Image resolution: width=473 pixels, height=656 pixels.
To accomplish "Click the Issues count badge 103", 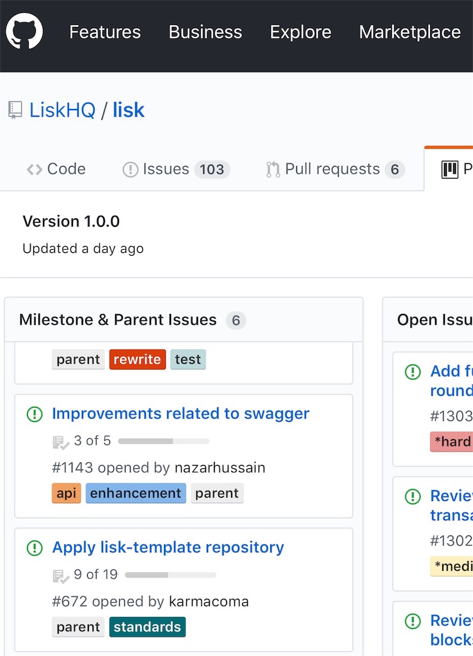I will [x=212, y=169].
